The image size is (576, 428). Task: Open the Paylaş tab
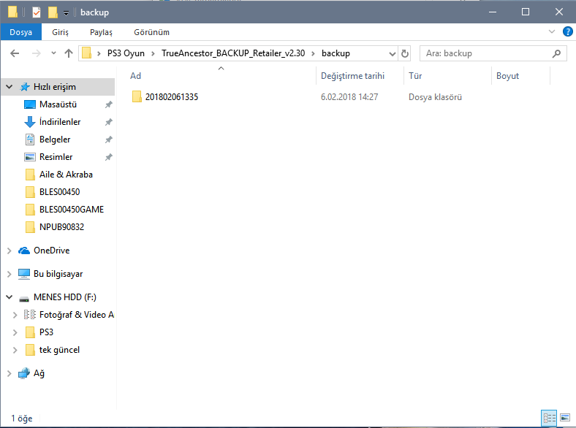[101, 32]
